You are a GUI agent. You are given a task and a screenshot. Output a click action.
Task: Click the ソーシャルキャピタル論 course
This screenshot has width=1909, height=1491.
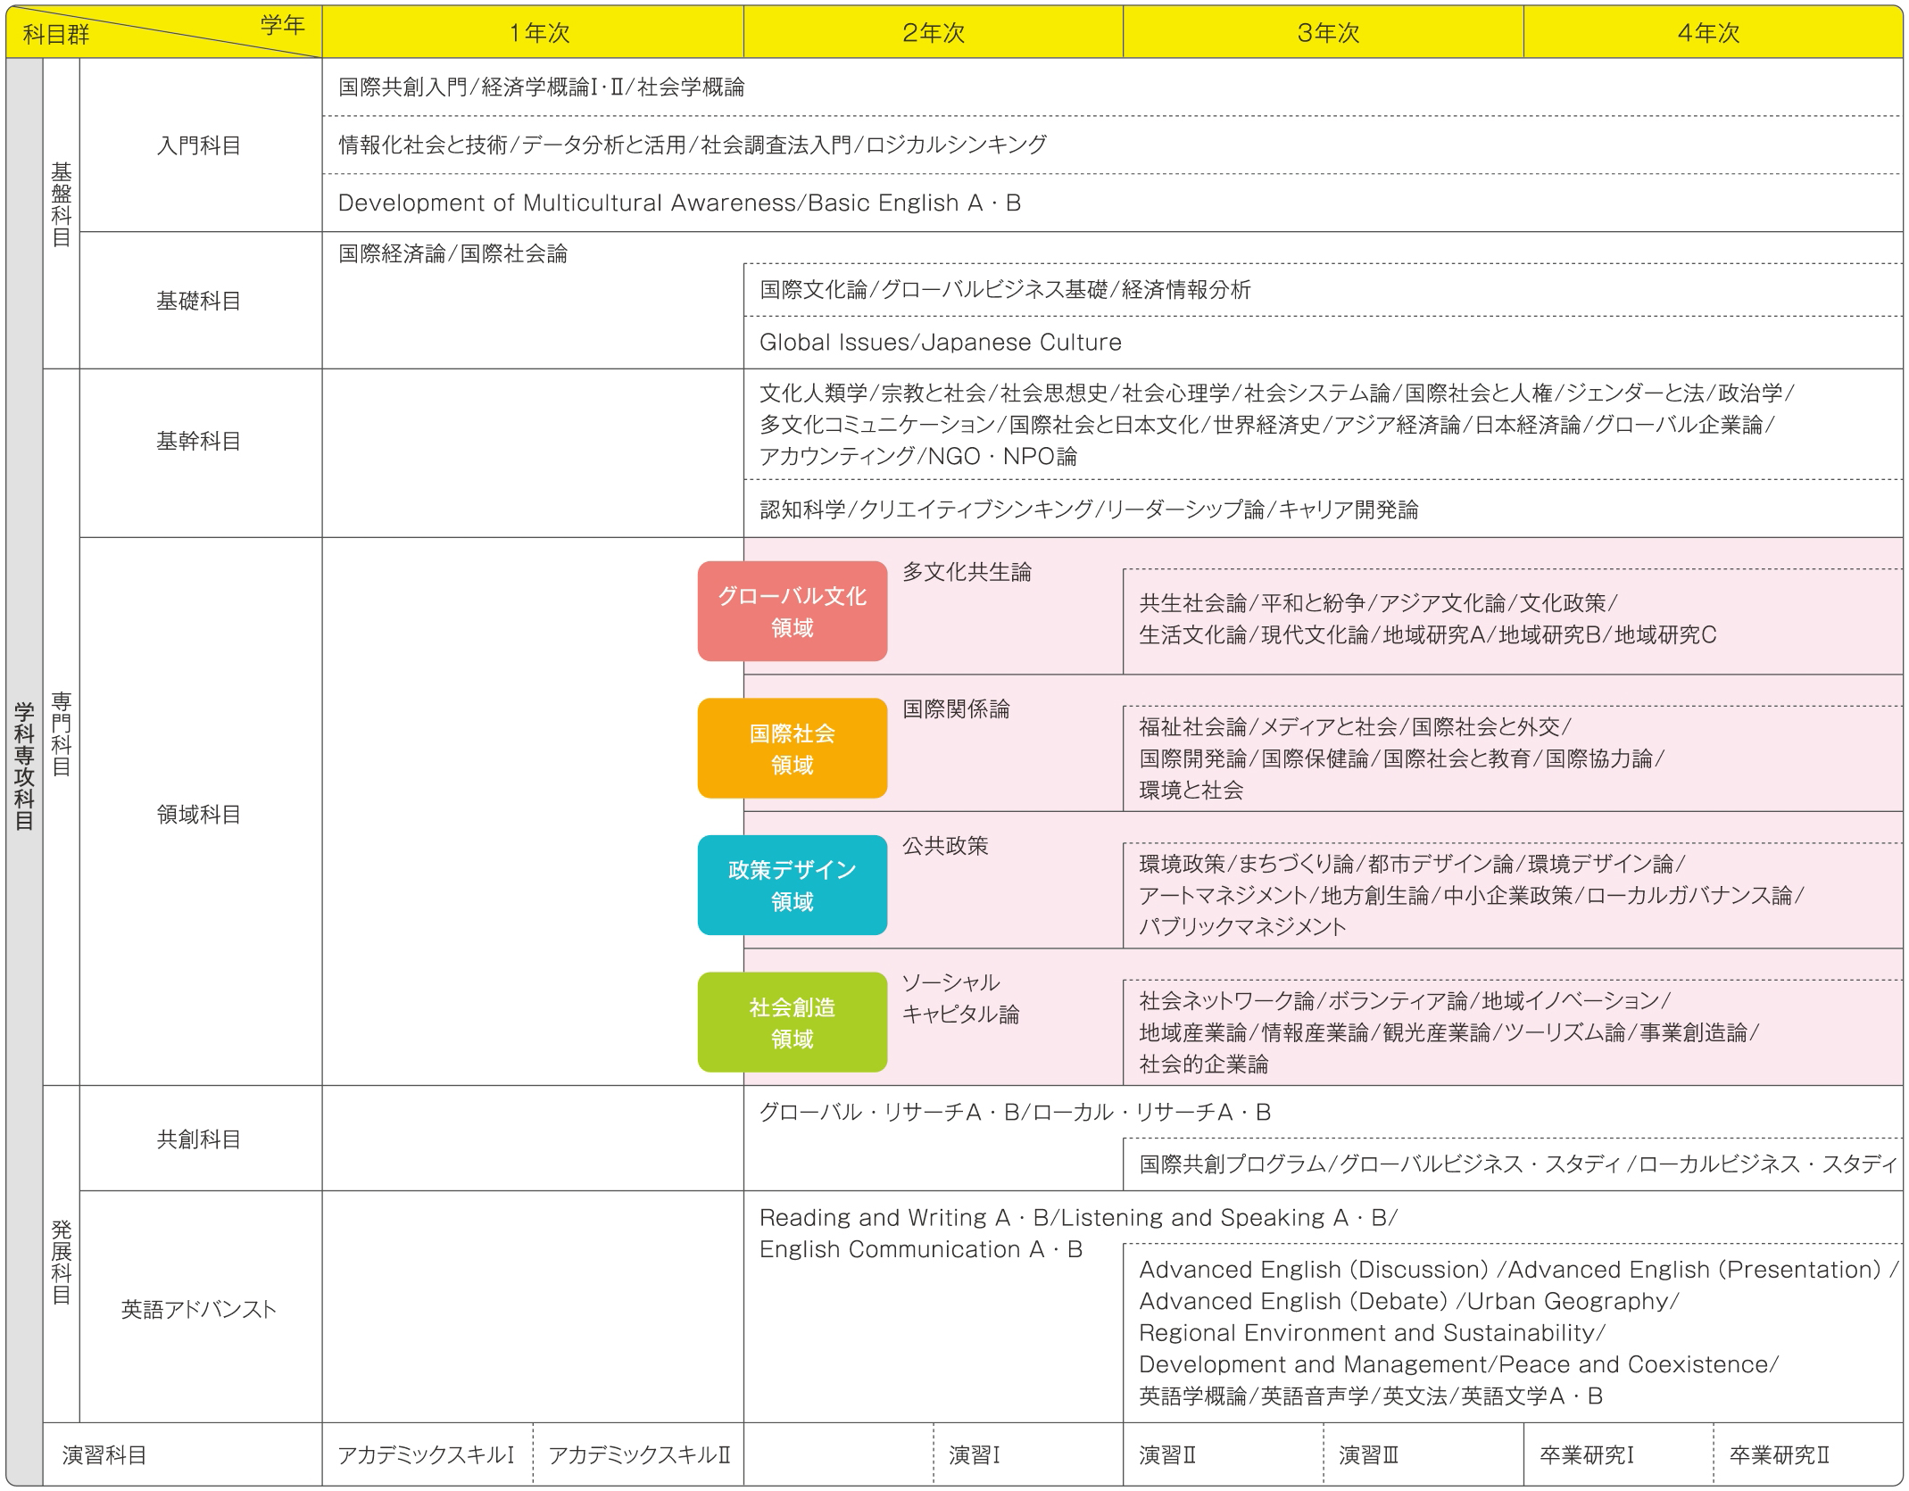tap(960, 998)
